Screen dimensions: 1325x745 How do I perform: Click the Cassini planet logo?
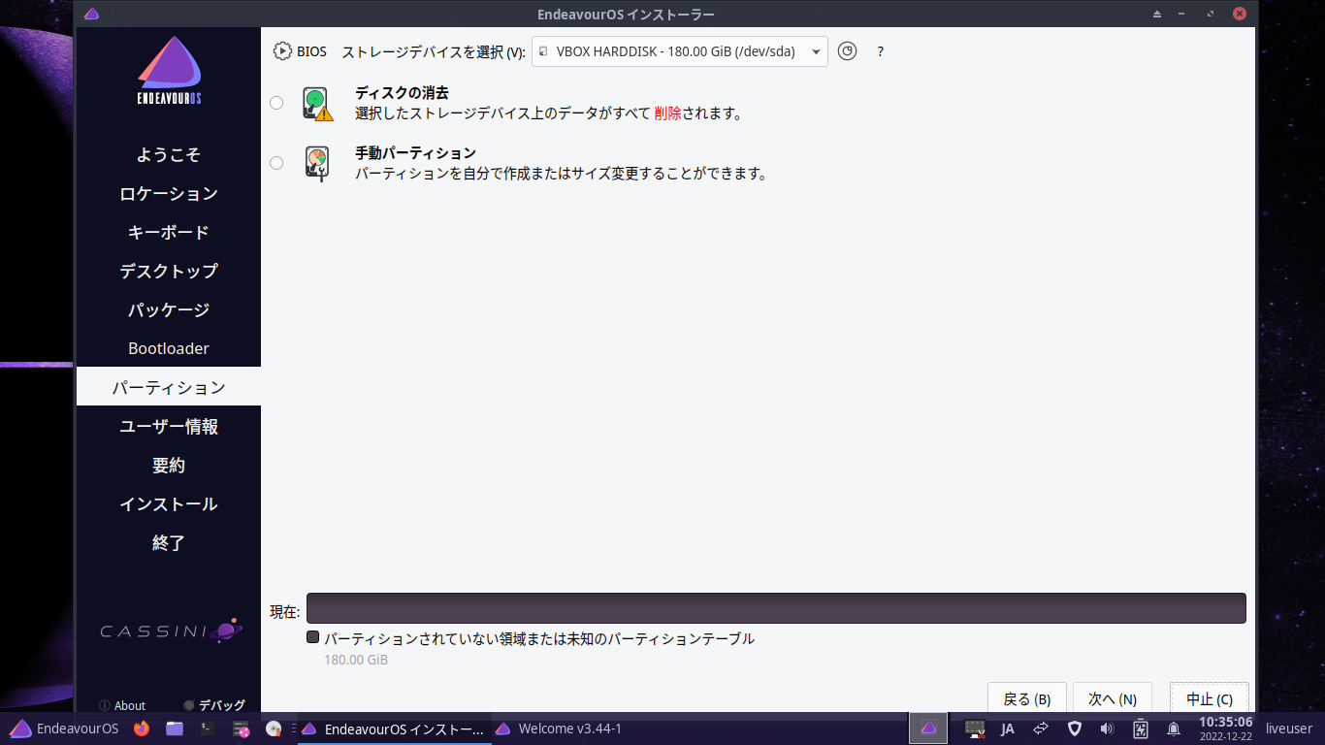[171, 631]
